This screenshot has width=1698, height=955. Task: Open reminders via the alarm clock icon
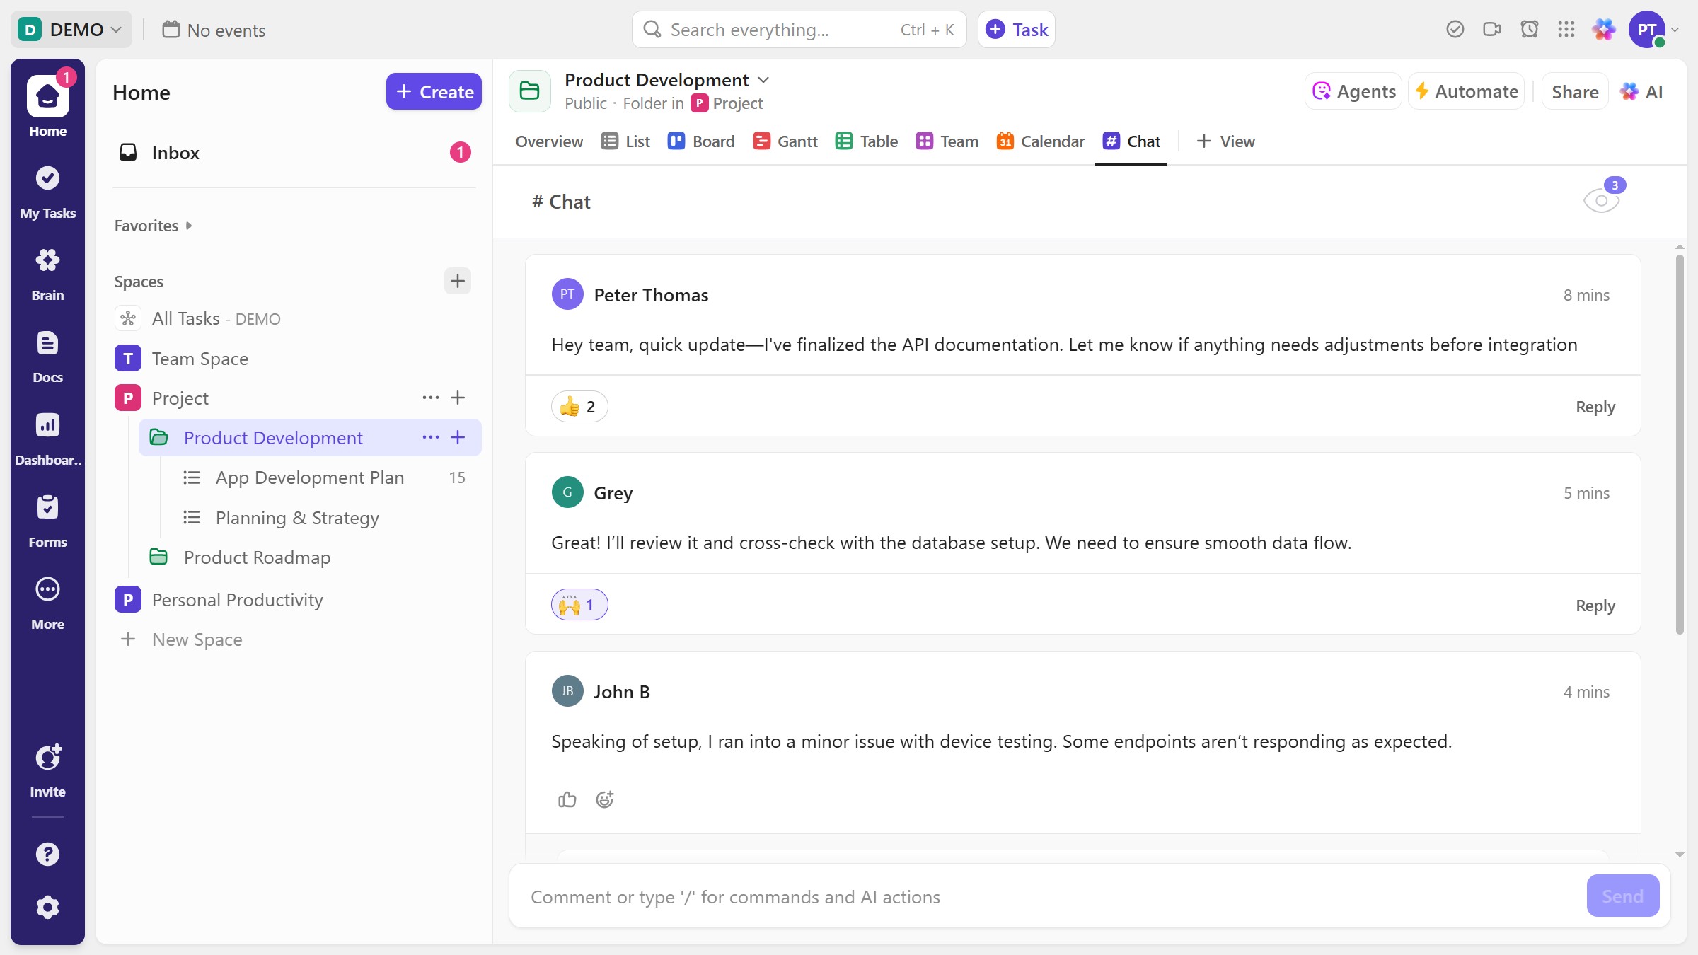(x=1530, y=29)
